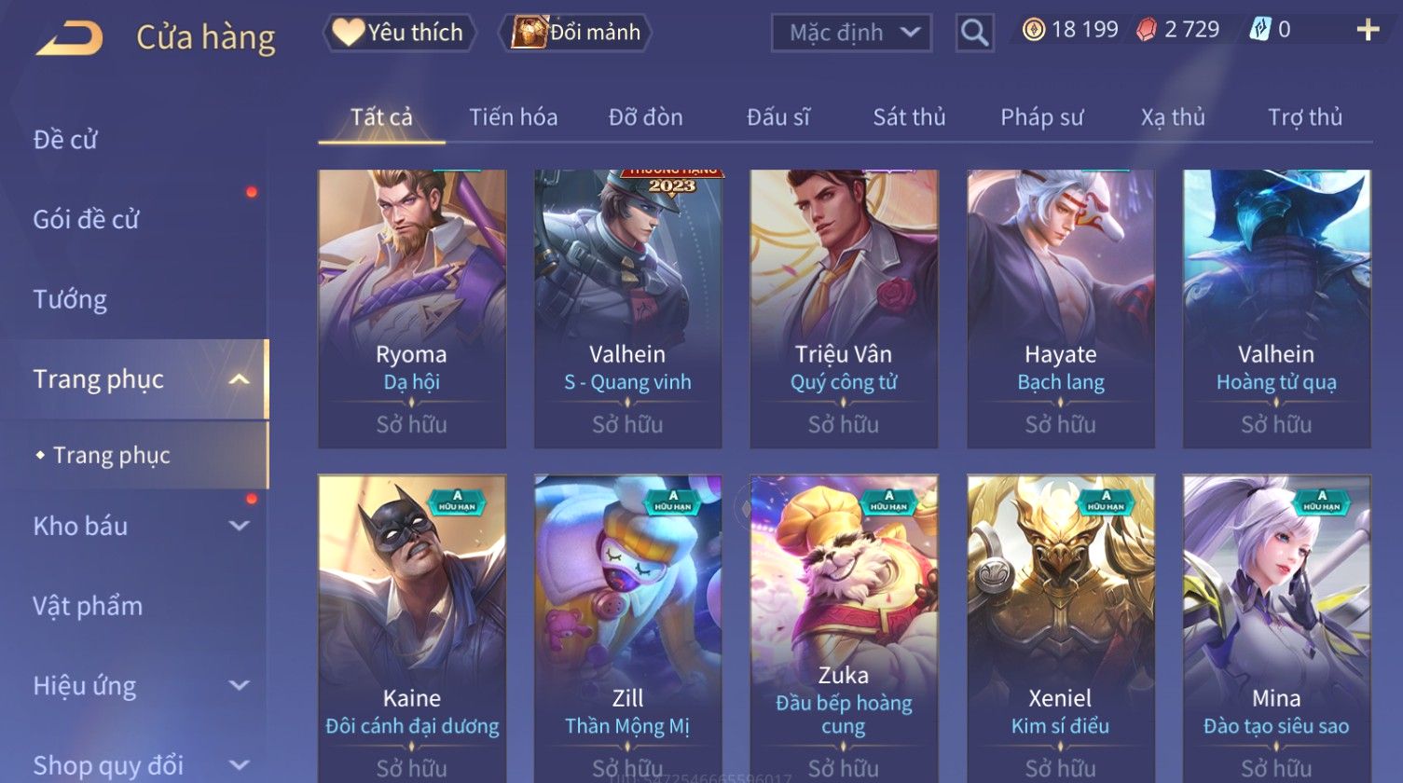Tap the gold coin balance icon

[x=1033, y=30]
